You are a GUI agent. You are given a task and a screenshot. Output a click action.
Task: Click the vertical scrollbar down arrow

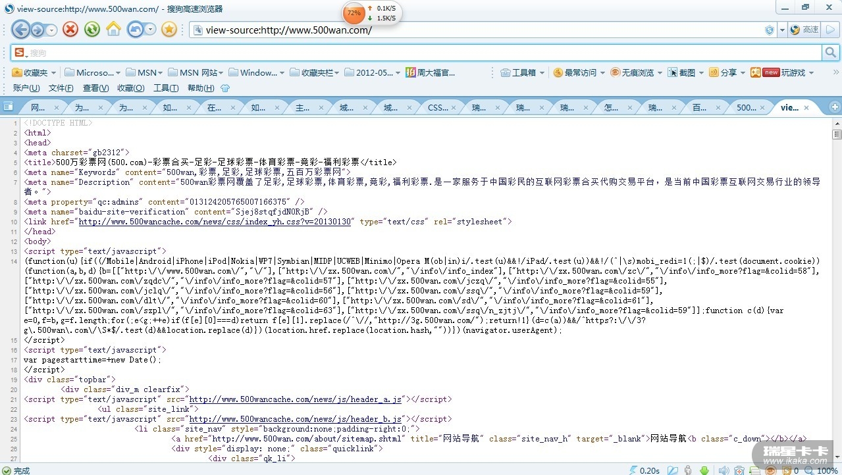coord(837,456)
